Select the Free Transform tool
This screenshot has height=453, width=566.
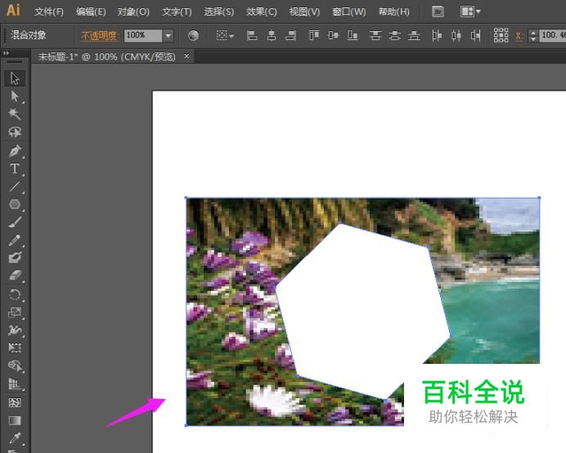tap(15, 348)
